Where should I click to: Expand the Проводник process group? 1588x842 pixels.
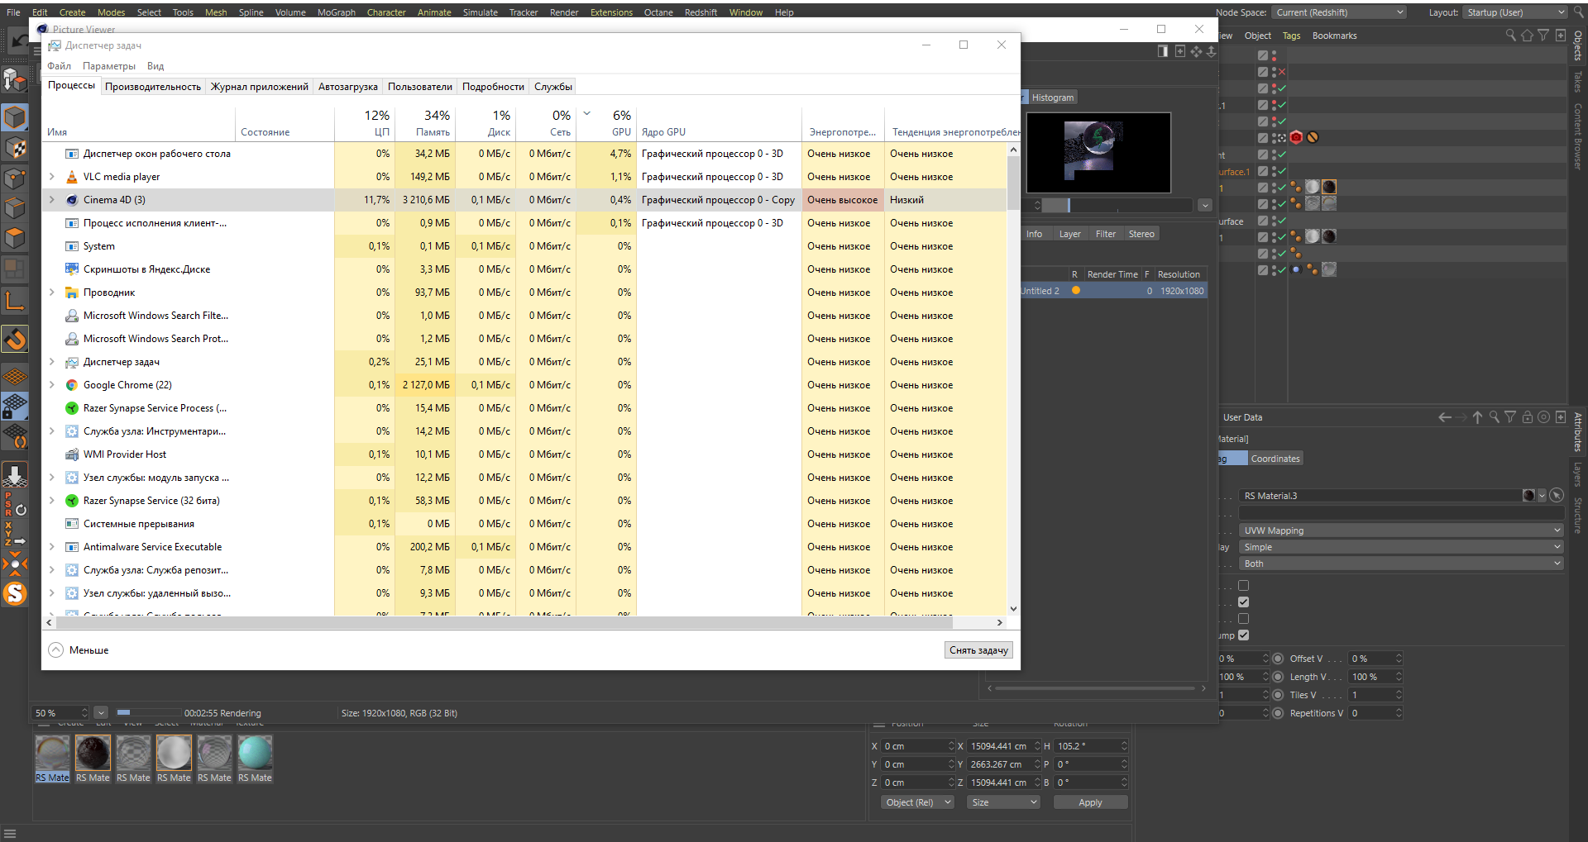(x=52, y=293)
